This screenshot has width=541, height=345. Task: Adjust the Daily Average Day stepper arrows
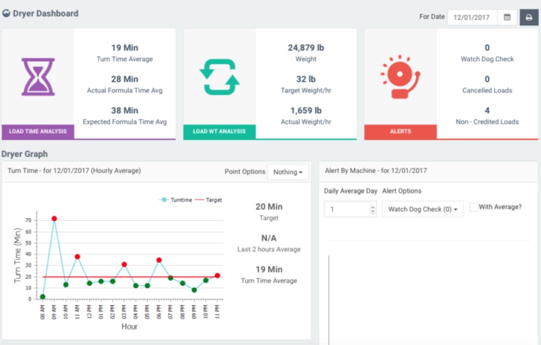click(373, 209)
